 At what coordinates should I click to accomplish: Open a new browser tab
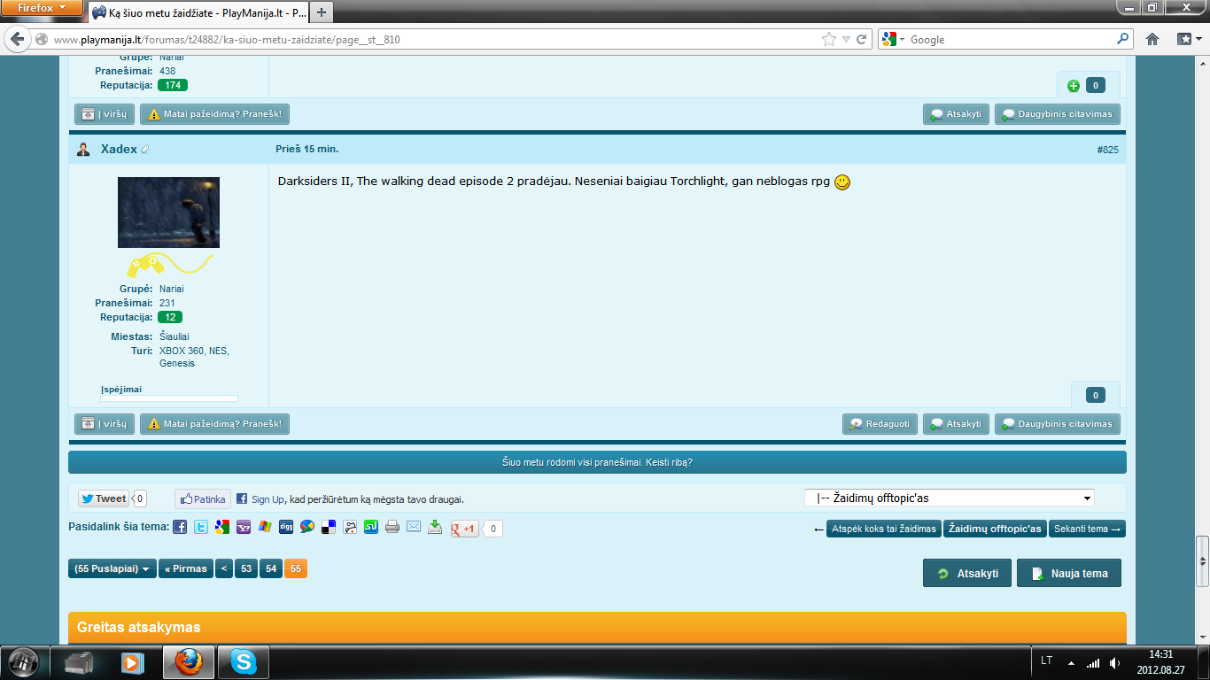321,12
